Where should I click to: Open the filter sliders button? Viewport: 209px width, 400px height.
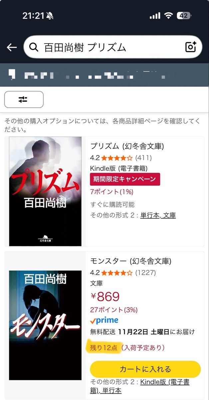point(24,99)
